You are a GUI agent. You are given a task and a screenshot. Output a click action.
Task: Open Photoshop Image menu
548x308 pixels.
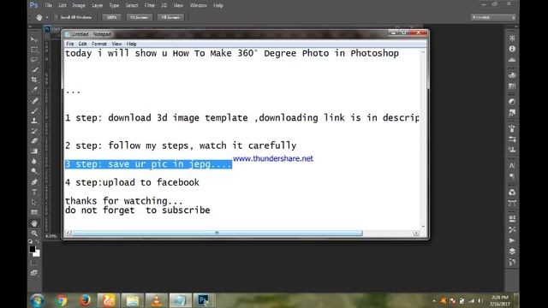[x=78, y=6]
